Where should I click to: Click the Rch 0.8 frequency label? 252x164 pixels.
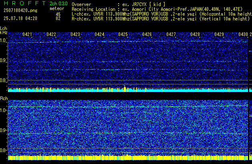click(x=3, y=150)
